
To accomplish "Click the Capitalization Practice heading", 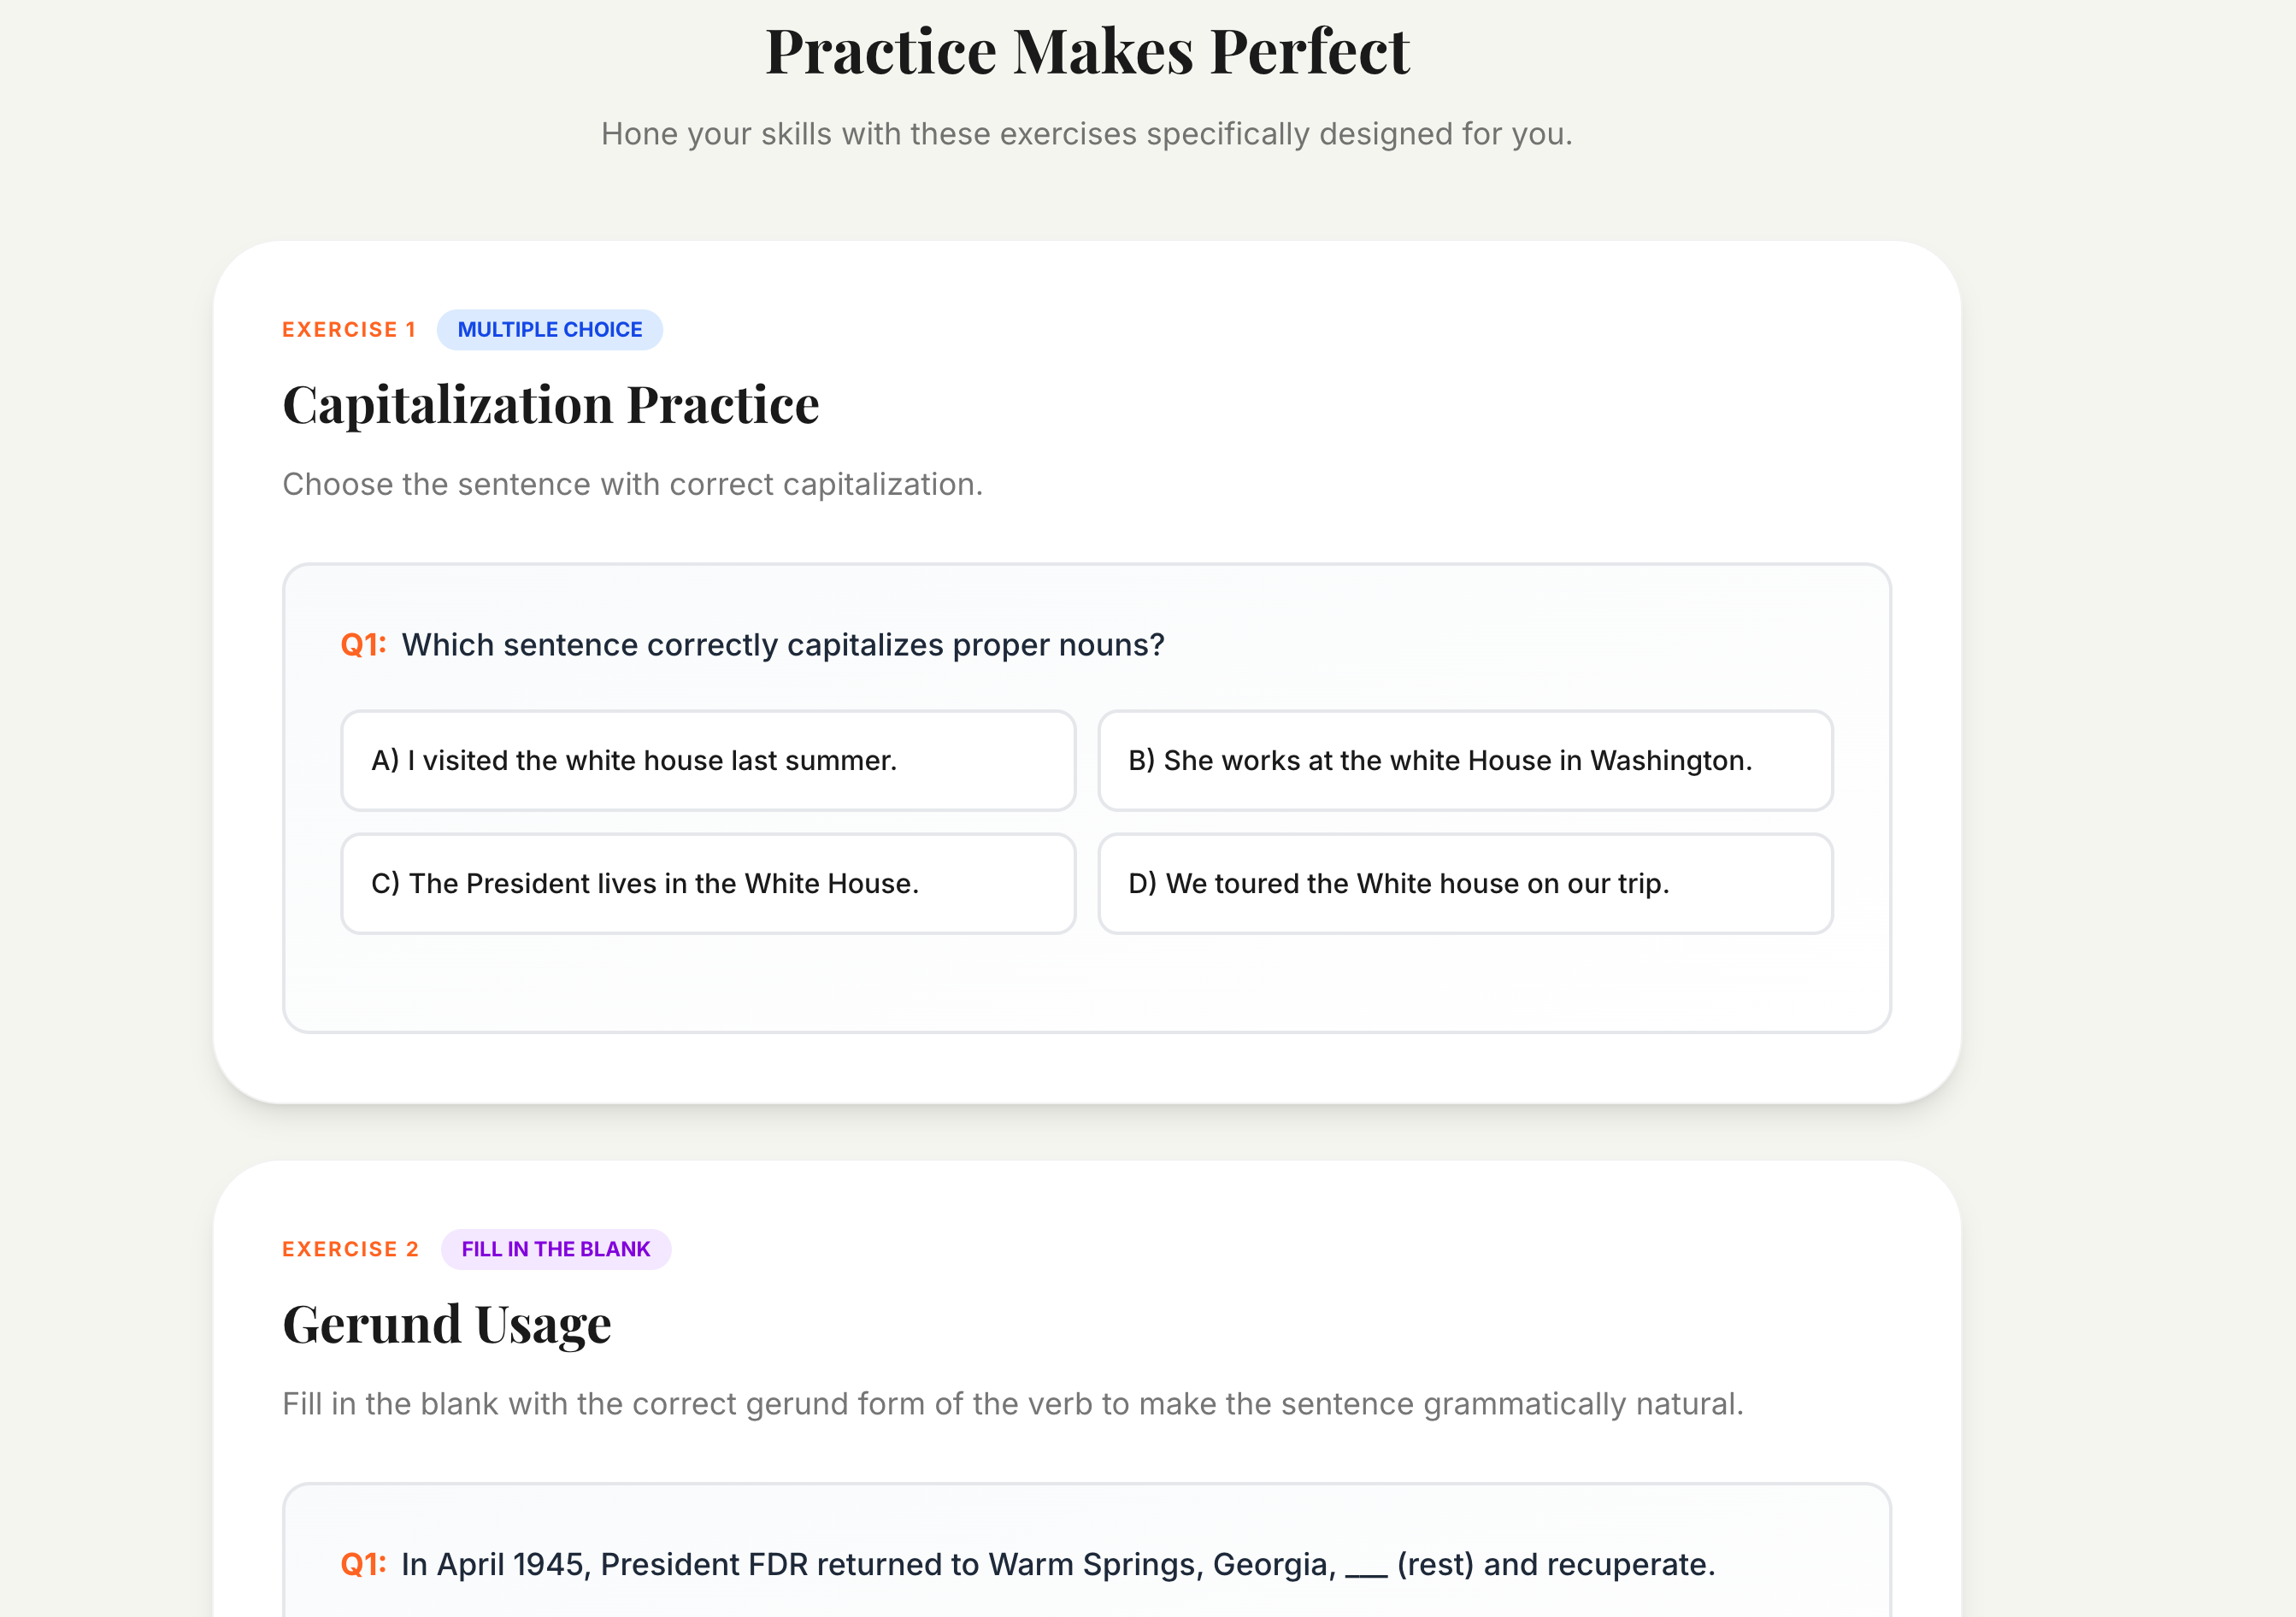I will [x=550, y=405].
